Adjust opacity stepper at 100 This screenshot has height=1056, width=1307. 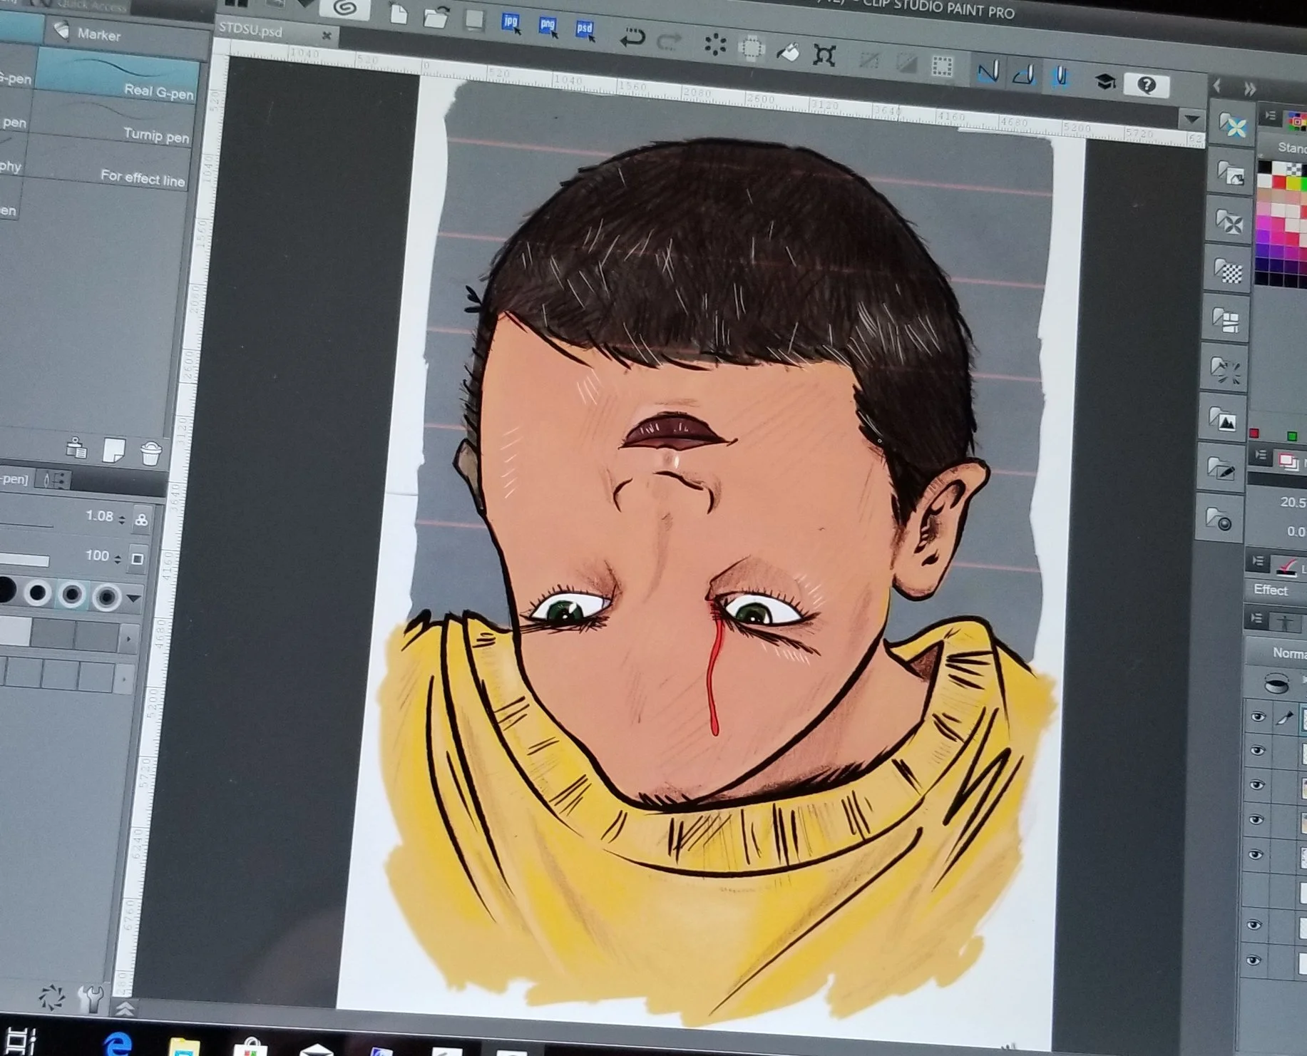pos(118,558)
